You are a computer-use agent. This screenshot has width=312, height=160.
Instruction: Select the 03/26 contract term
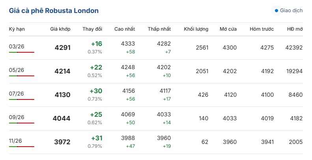(17, 46)
